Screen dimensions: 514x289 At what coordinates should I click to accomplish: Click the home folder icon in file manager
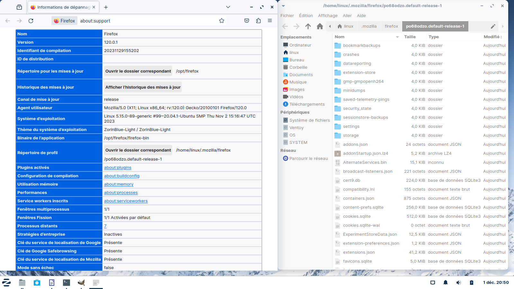coord(320,26)
